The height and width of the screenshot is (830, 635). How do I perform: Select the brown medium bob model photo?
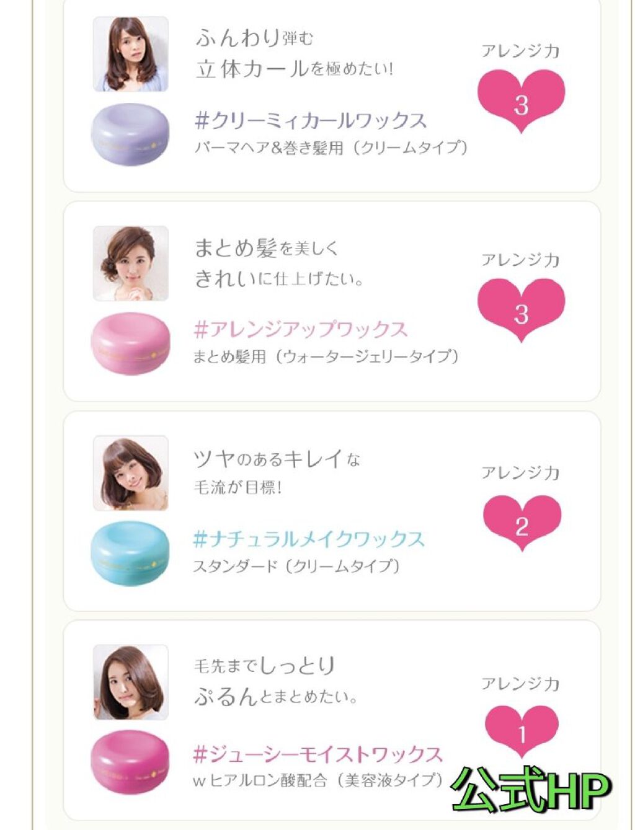click(x=130, y=682)
